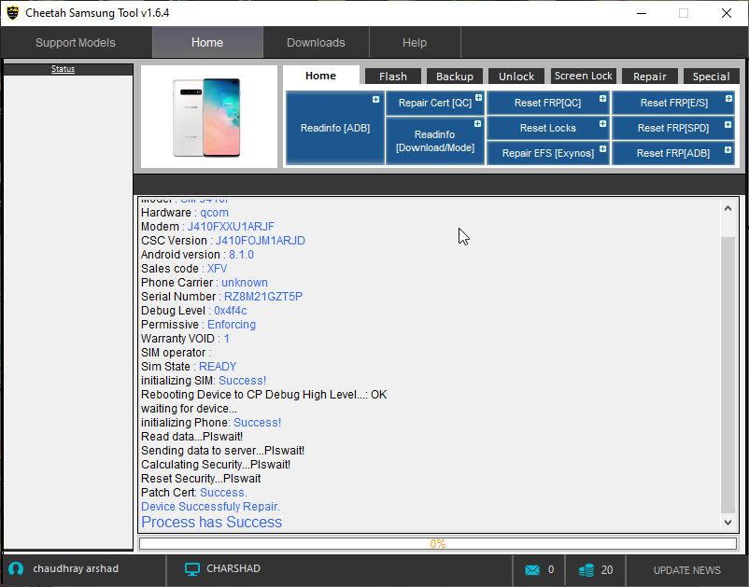Run Readinfo [Download/Mode]
Viewport: 749px width, 587px height.
click(435, 141)
